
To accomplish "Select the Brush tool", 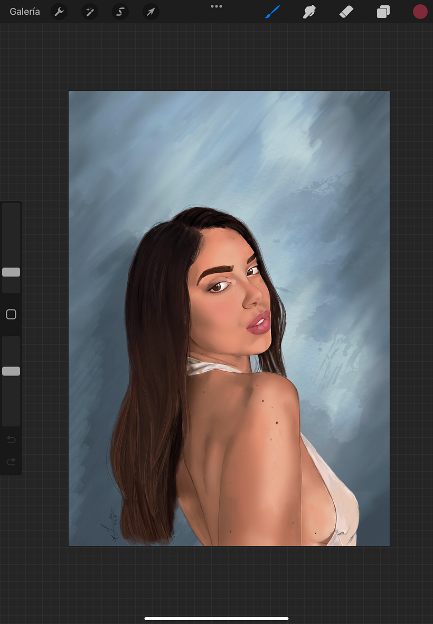I will 273,12.
